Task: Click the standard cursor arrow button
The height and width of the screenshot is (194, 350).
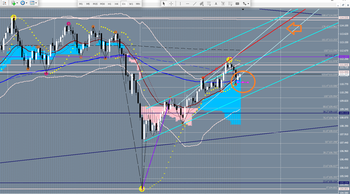Action: point(164,4)
